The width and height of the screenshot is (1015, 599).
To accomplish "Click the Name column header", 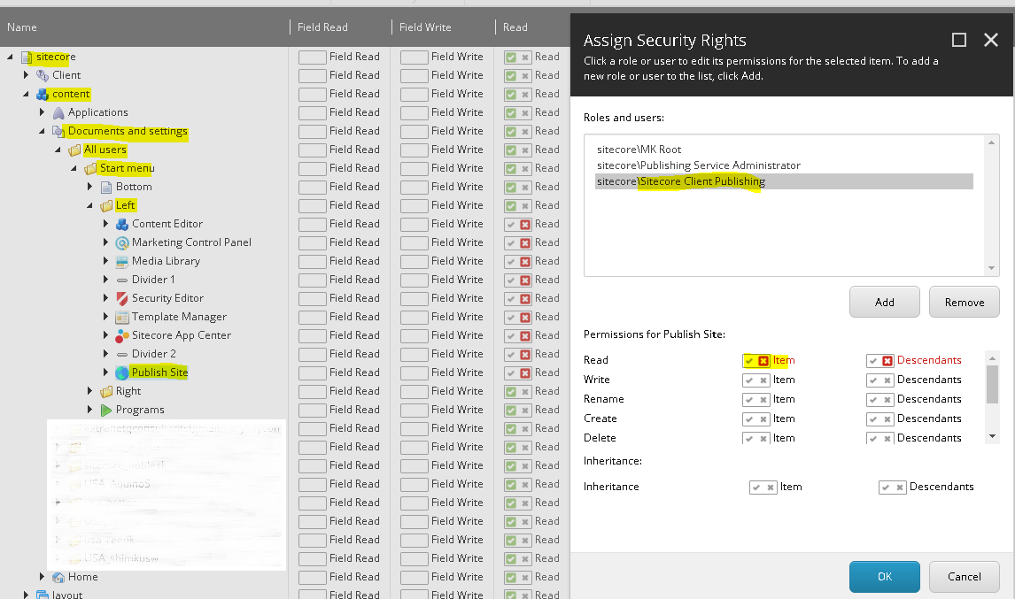I will click(22, 27).
